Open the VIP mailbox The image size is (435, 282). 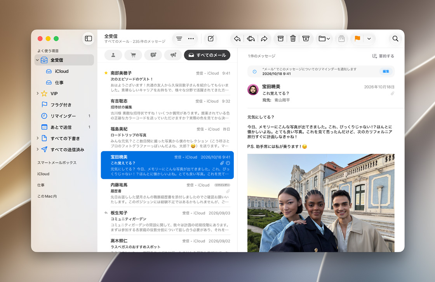[54, 94]
